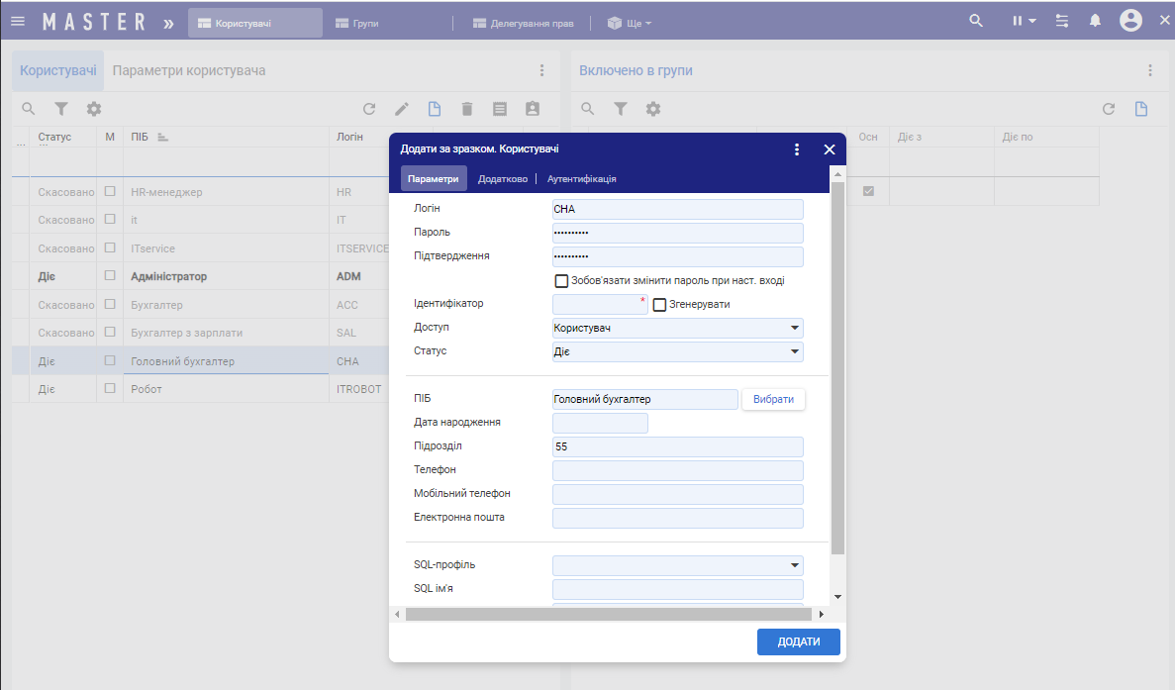The image size is (1175, 690).
Task: Click the delete trash icon in users toolbar
Action: 467,109
